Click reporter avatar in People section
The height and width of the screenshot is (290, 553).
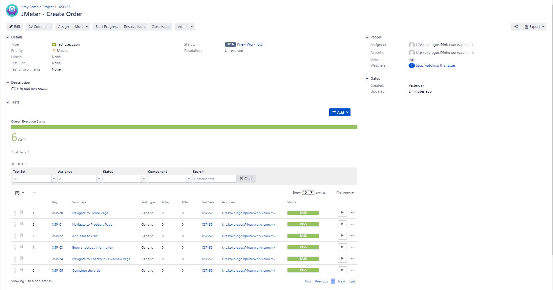tap(412, 53)
